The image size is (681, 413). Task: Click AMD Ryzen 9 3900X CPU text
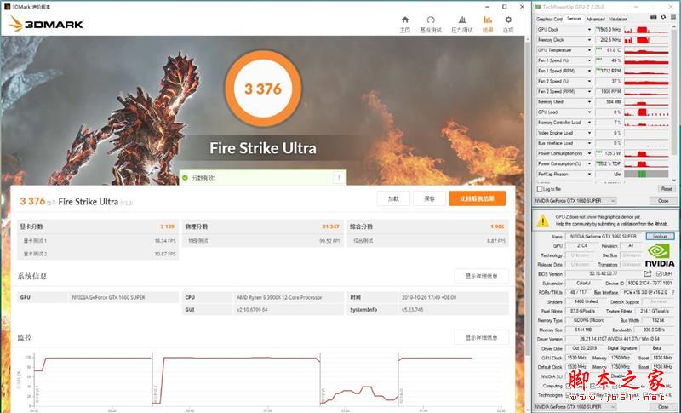279,298
